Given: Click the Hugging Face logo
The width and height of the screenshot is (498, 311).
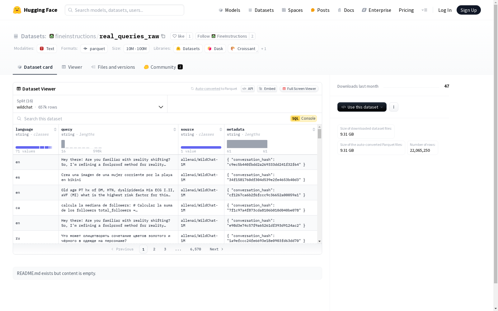Looking at the screenshot, I should pos(35,10).
